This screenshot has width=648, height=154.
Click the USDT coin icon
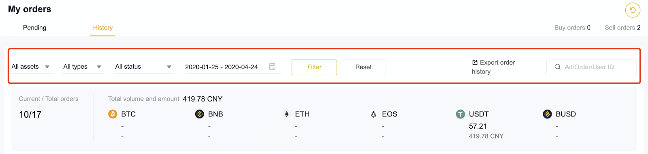point(460,114)
